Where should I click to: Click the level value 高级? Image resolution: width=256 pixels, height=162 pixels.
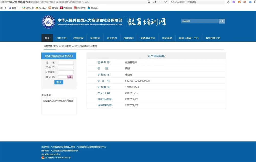127,68
